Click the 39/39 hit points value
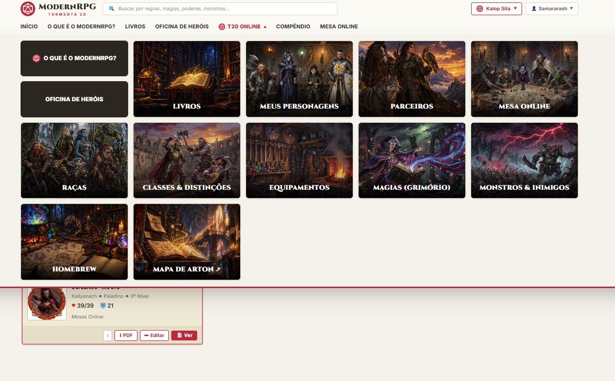Image resolution: width=615 pixels, height=381 pixels. (85, 306)
